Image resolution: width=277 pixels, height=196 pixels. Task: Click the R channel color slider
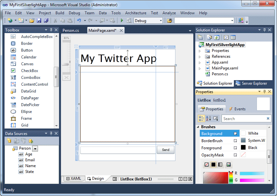point(252,173)
